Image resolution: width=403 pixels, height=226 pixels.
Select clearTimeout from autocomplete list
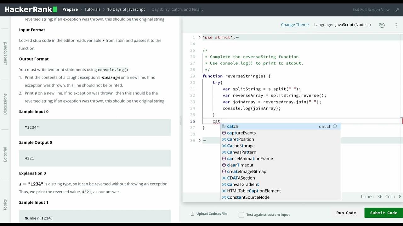(x=280, y=165)
